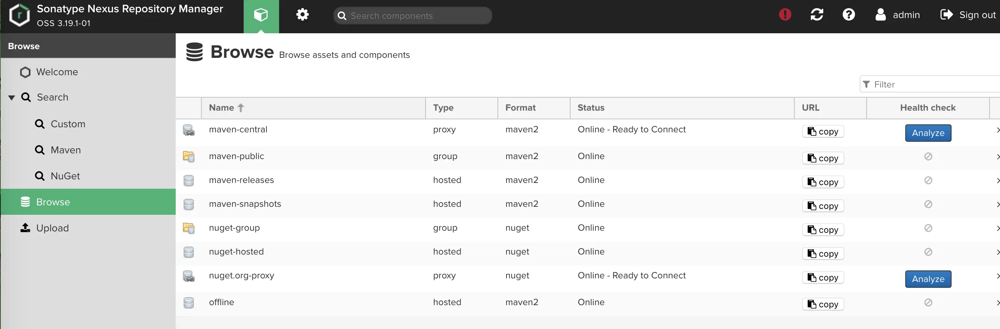Open the nuget-hosted repository name

[x=236, y=251]
